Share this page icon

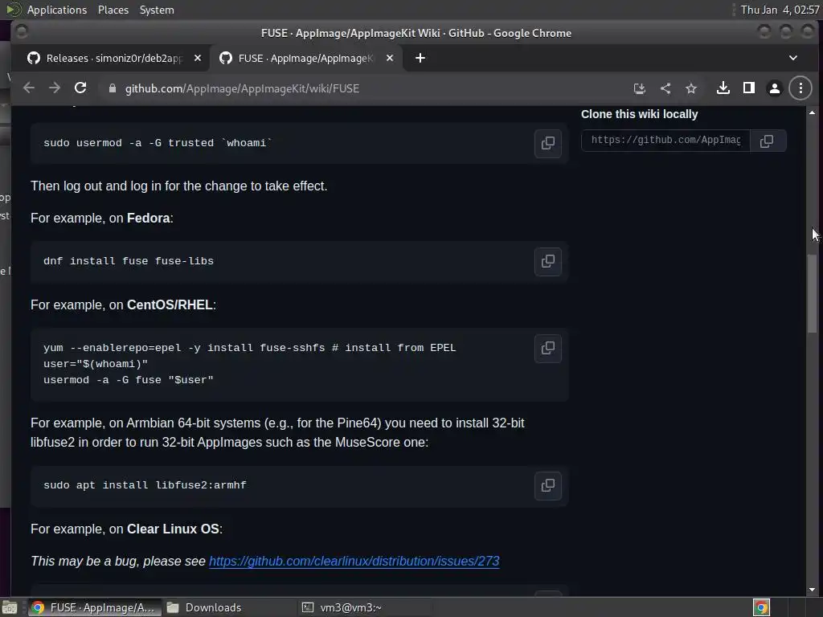(x=665, y=88)
